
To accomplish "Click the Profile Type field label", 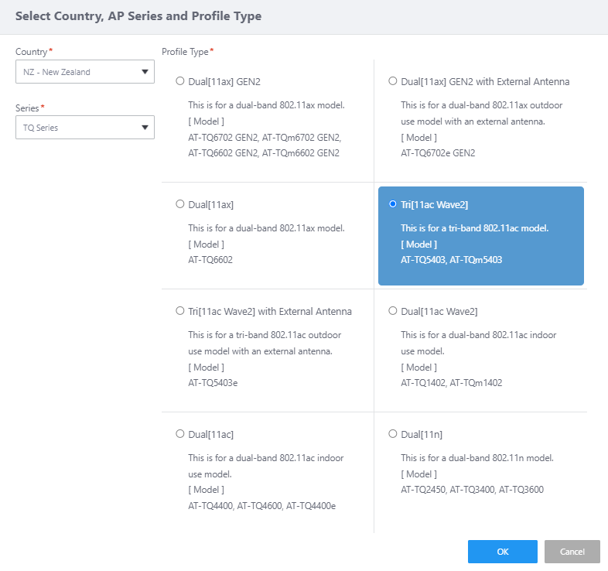I will [x=186, y=52].
